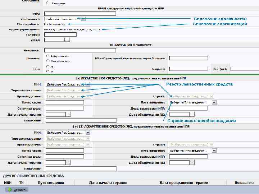Screen dimensions: 259x194
Task: Click the patient Инициалы field
Action: 80,50
